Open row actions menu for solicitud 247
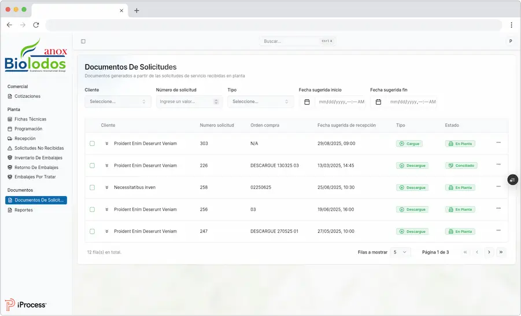Image resolution: width=521 pixels, height=316 pixels. (x=498, y=230)
